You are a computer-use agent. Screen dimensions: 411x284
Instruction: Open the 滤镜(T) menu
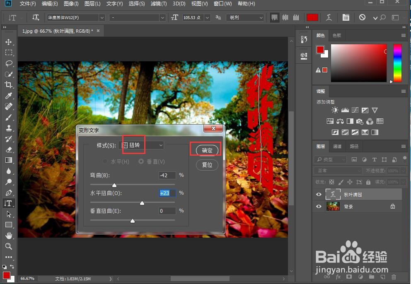click(159, 4)
